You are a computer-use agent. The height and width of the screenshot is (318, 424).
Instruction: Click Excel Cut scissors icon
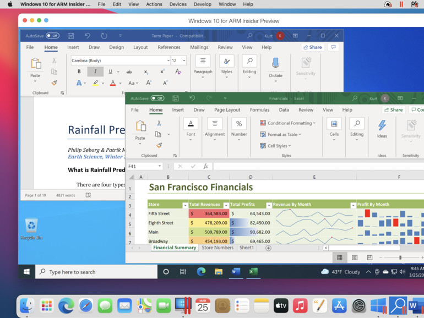tap(159, 123)
